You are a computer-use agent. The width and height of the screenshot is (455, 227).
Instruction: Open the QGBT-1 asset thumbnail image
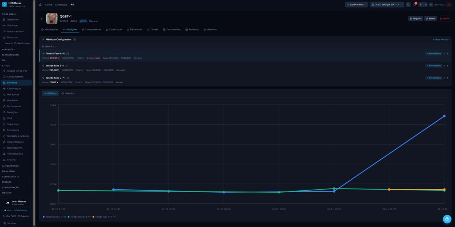click(x=52, y=19)
